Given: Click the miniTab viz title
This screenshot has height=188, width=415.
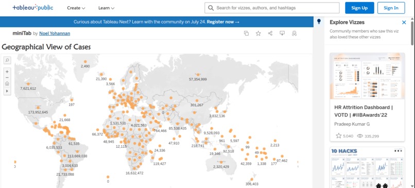Looking at the screenshot, I should click(x=22, y=33).
